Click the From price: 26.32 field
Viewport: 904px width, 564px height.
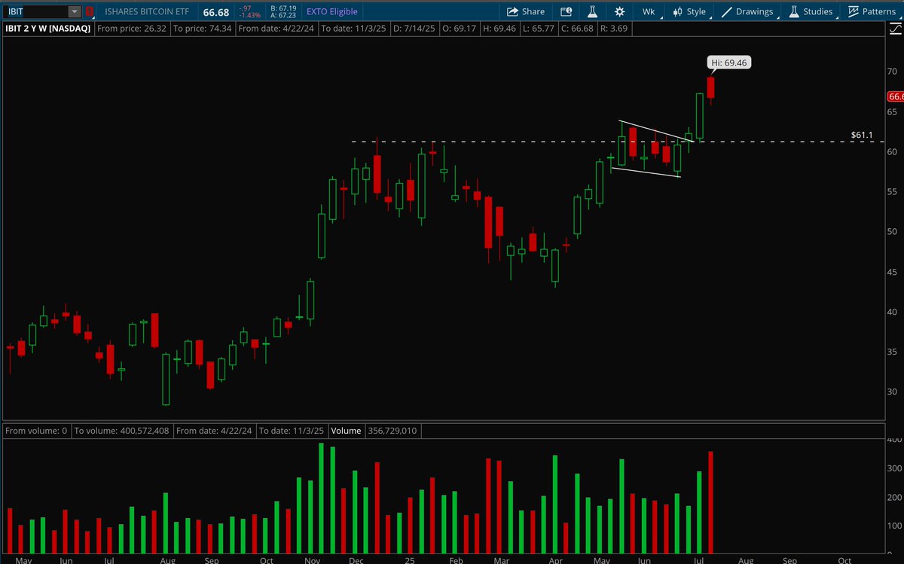(x=132, y=29)
